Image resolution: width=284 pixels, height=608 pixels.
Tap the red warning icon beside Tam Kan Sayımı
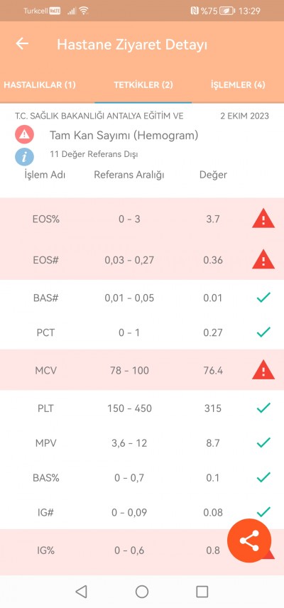pos(24,135)
